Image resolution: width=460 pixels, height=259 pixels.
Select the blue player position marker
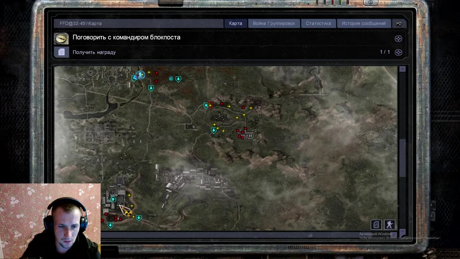(x=140, y=75)
